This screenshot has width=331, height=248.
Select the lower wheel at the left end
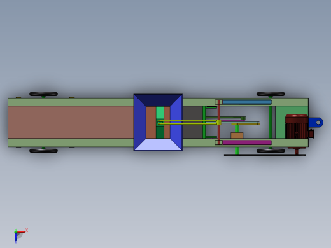click(x=43, y=151)
